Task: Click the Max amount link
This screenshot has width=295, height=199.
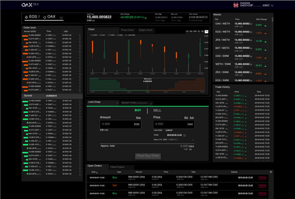Action: 138,118
